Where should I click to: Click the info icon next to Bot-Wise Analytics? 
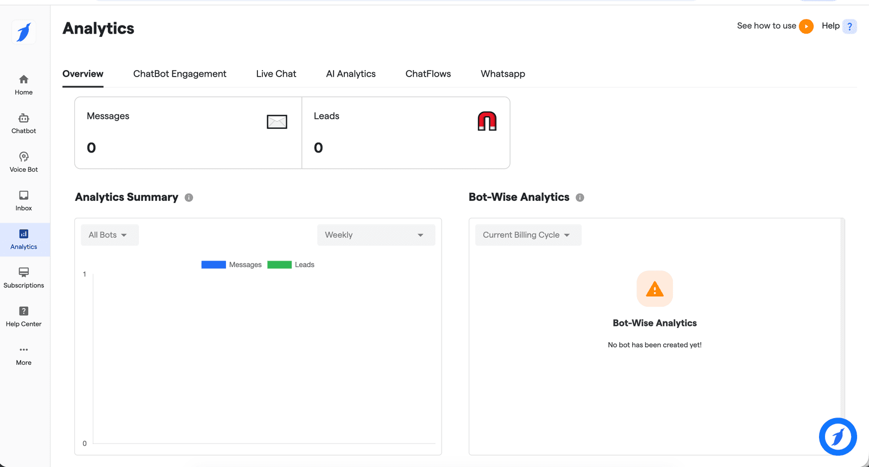pos(580,198)
